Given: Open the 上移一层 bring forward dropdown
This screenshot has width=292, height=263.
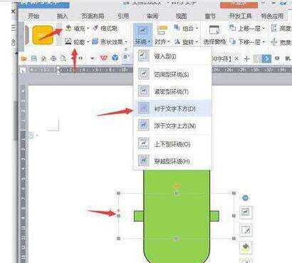Looking at the screenshot, I should [247, 29].
